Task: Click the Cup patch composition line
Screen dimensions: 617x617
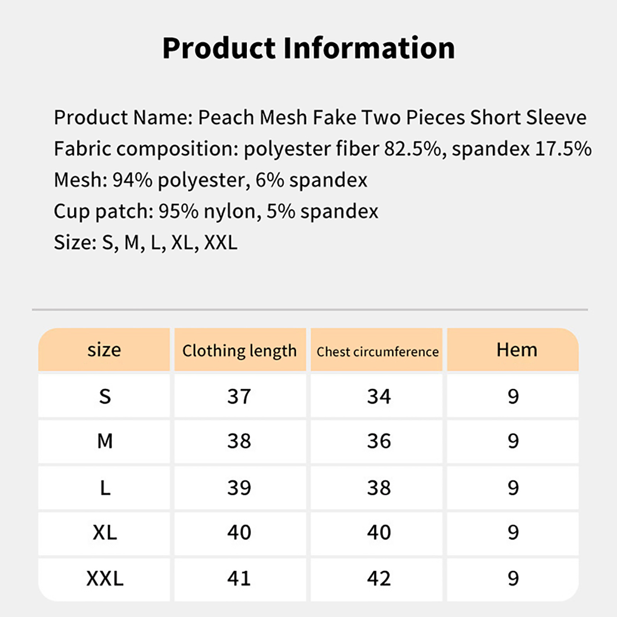Action: click(x=216, y=211)
